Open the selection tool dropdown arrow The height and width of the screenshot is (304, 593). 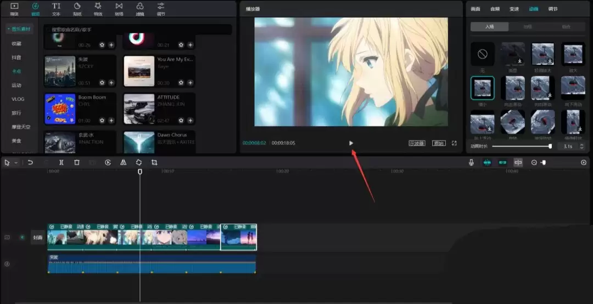click(16, 163)
